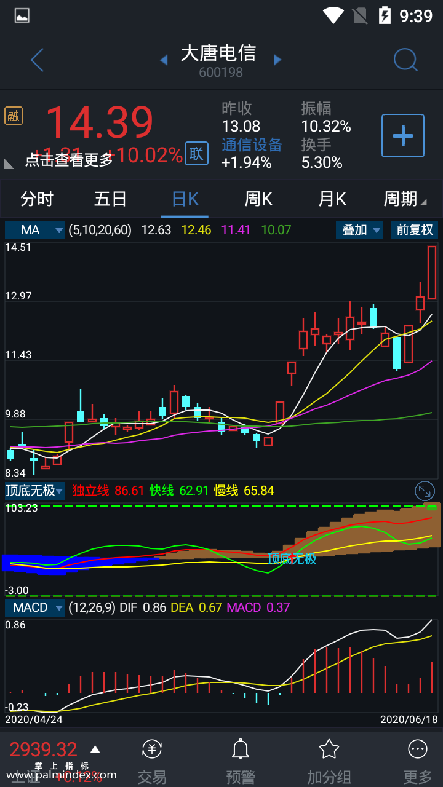Tap the sector change +1.94%
The height and width of the screenshot is (787, 443).
coord(247,162)
